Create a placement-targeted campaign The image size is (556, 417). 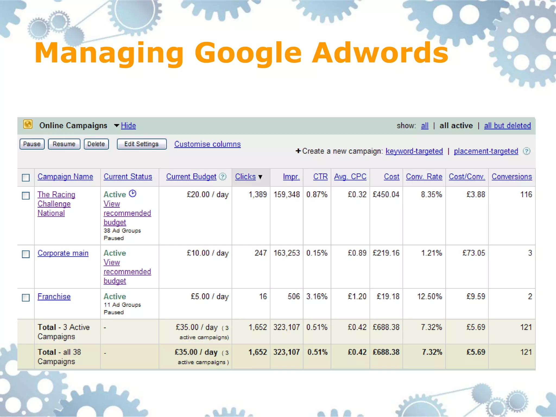coord(486,151)
